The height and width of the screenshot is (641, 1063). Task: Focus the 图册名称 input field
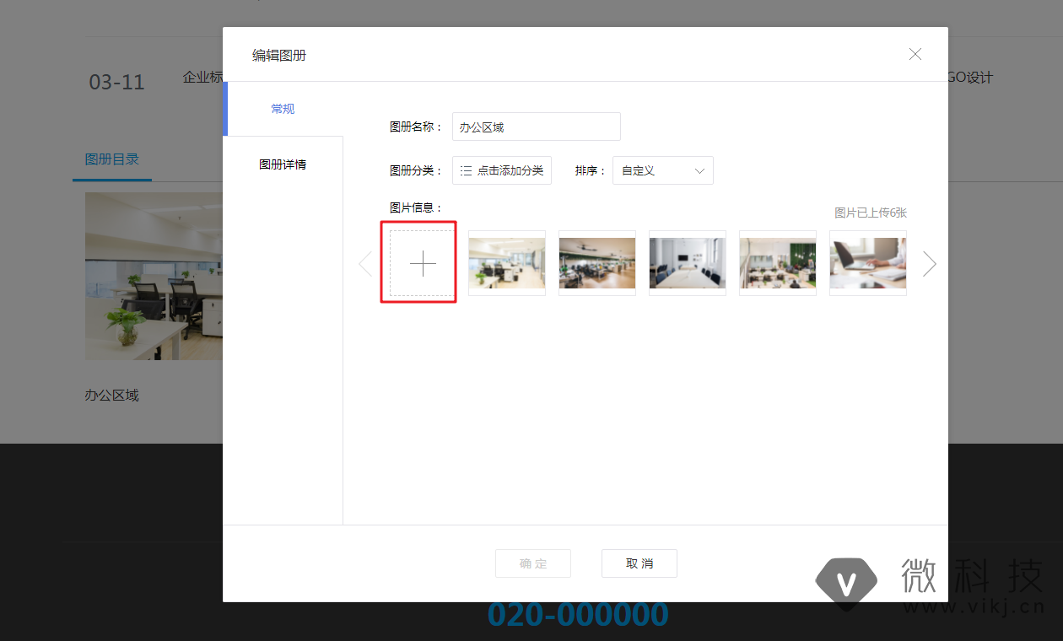click(537, 127)
